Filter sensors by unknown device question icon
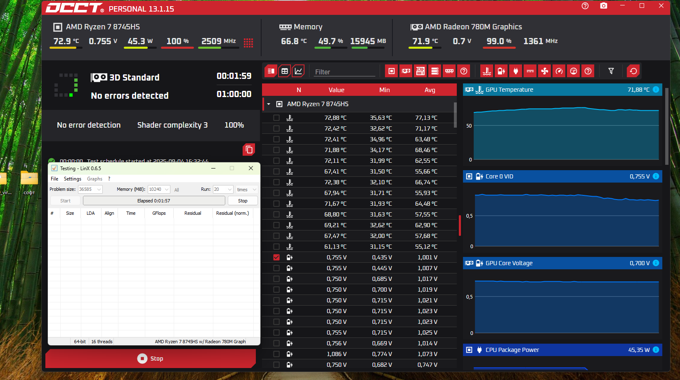Image resolution: width=680 pixels, height=380 pixels. click(464, 71)
